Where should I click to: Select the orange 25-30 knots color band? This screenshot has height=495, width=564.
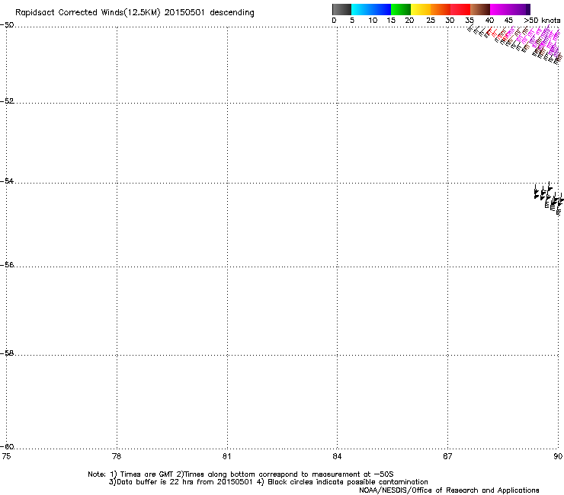click(441, 9)
